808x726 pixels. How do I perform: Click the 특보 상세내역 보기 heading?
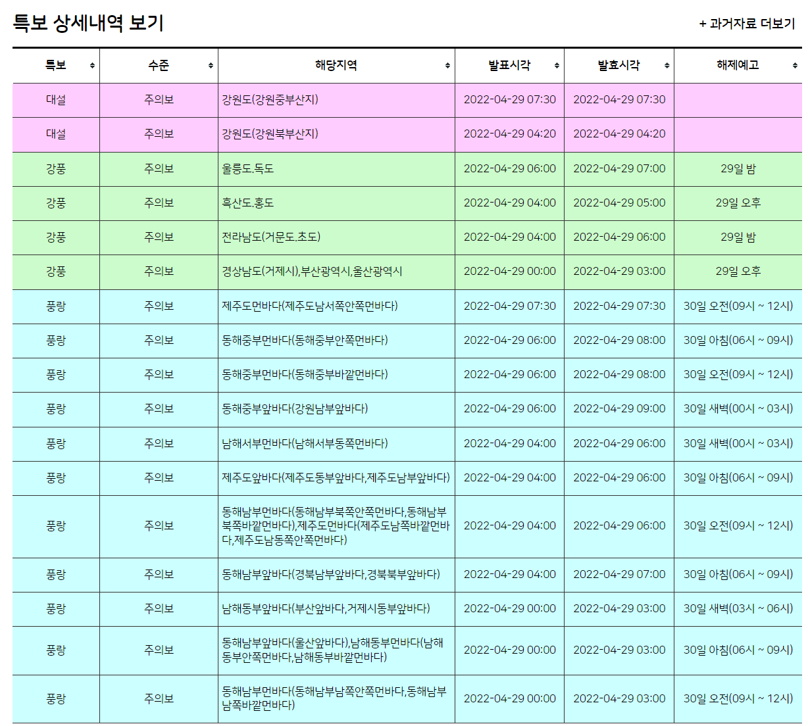88,23
